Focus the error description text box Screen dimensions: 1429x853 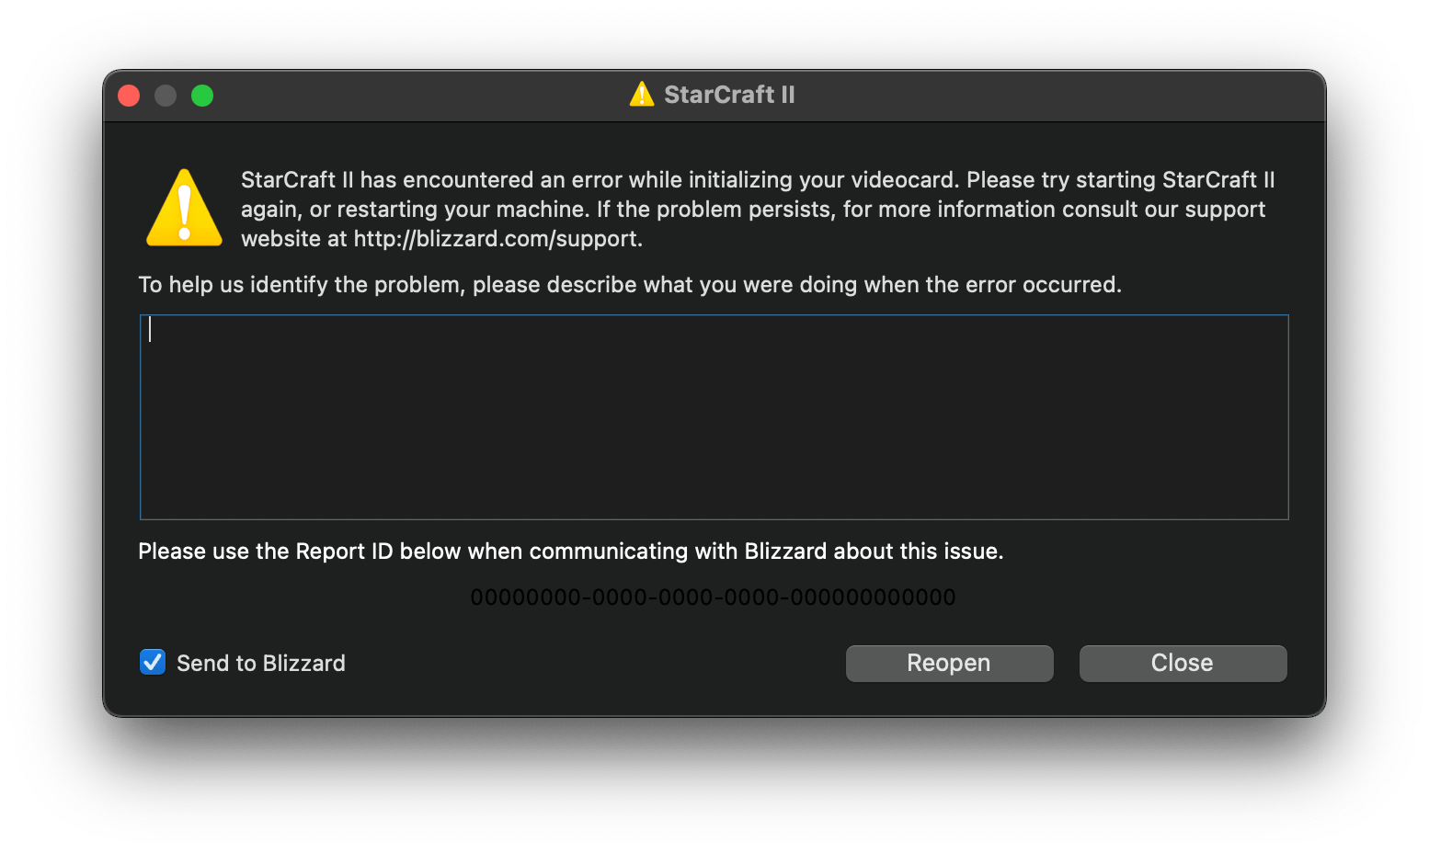tap(714, 417)
